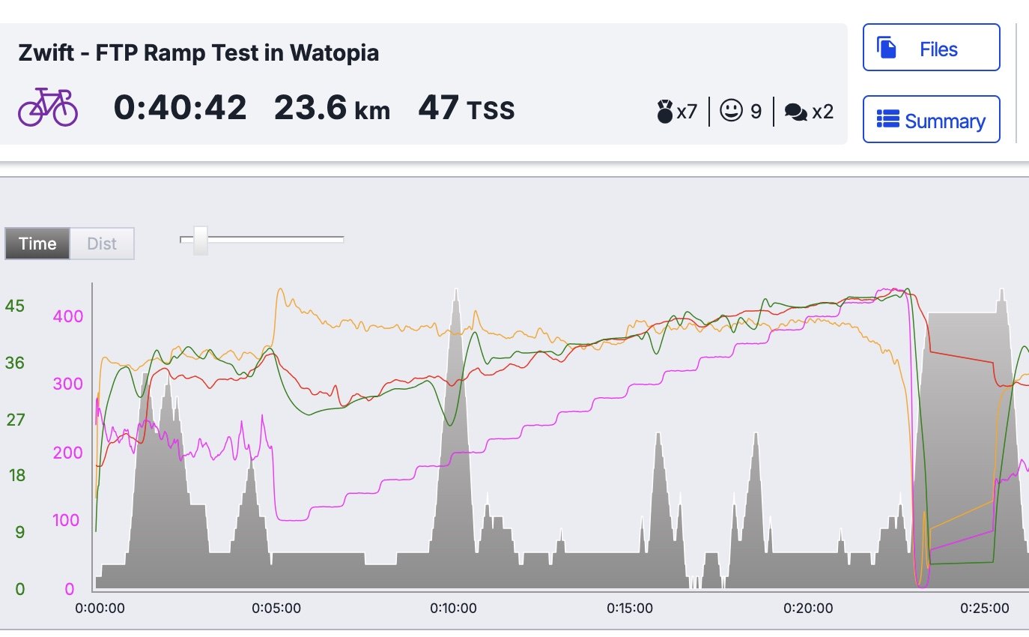The image size is (1029, 637).
Task: Click the 0:05:00 time axis label
Action: pyautogui.click(x=276, y=608)
